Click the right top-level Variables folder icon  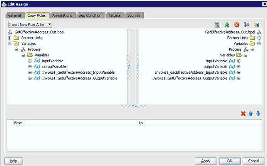[252, 44]
